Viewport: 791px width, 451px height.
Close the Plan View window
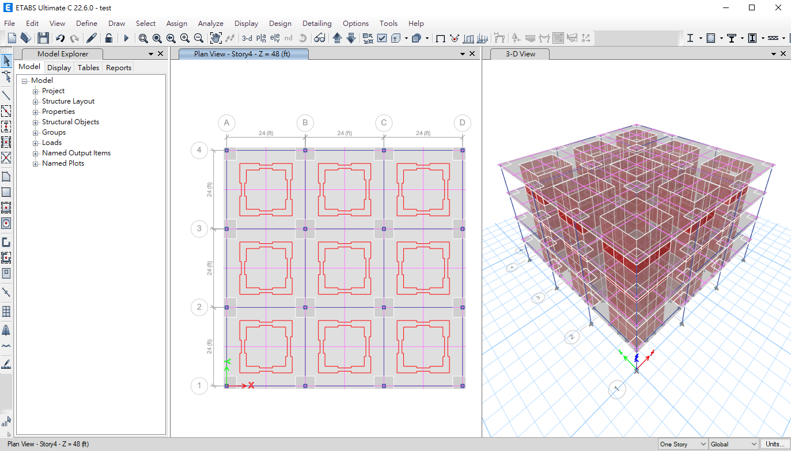pos(472,53)
